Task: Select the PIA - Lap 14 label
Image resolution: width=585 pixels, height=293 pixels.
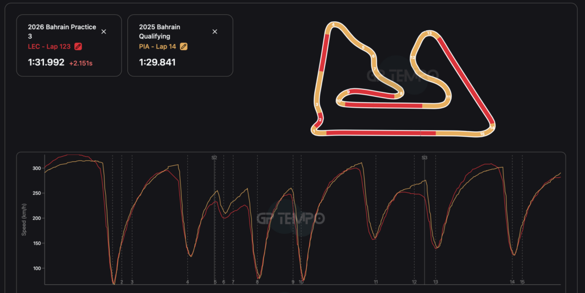Action: coord(158,47)
